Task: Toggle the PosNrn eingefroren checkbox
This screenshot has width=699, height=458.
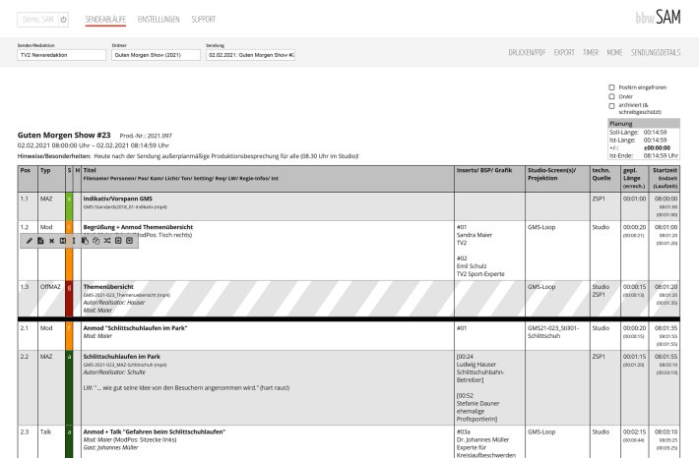Action: pos(611,87)
